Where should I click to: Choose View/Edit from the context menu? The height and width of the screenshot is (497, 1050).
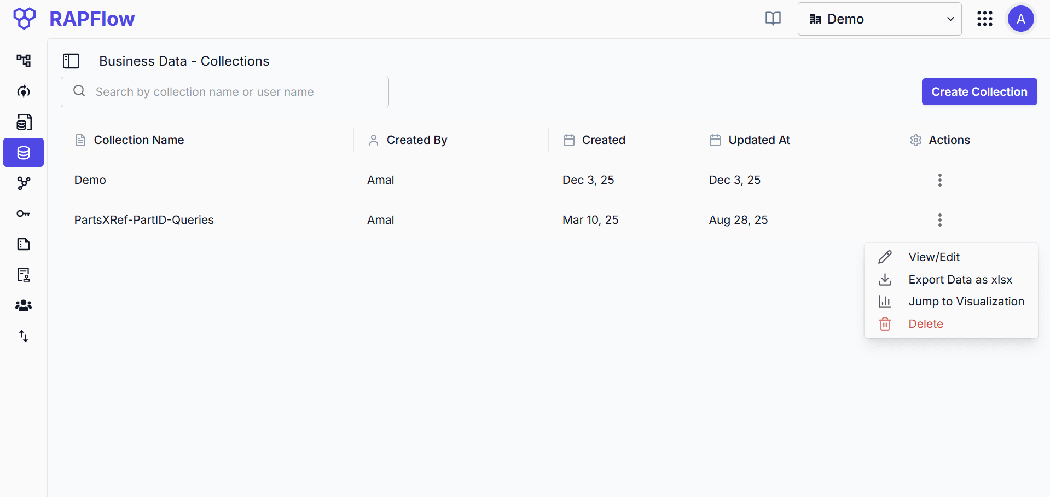click(x=933, y=257)
